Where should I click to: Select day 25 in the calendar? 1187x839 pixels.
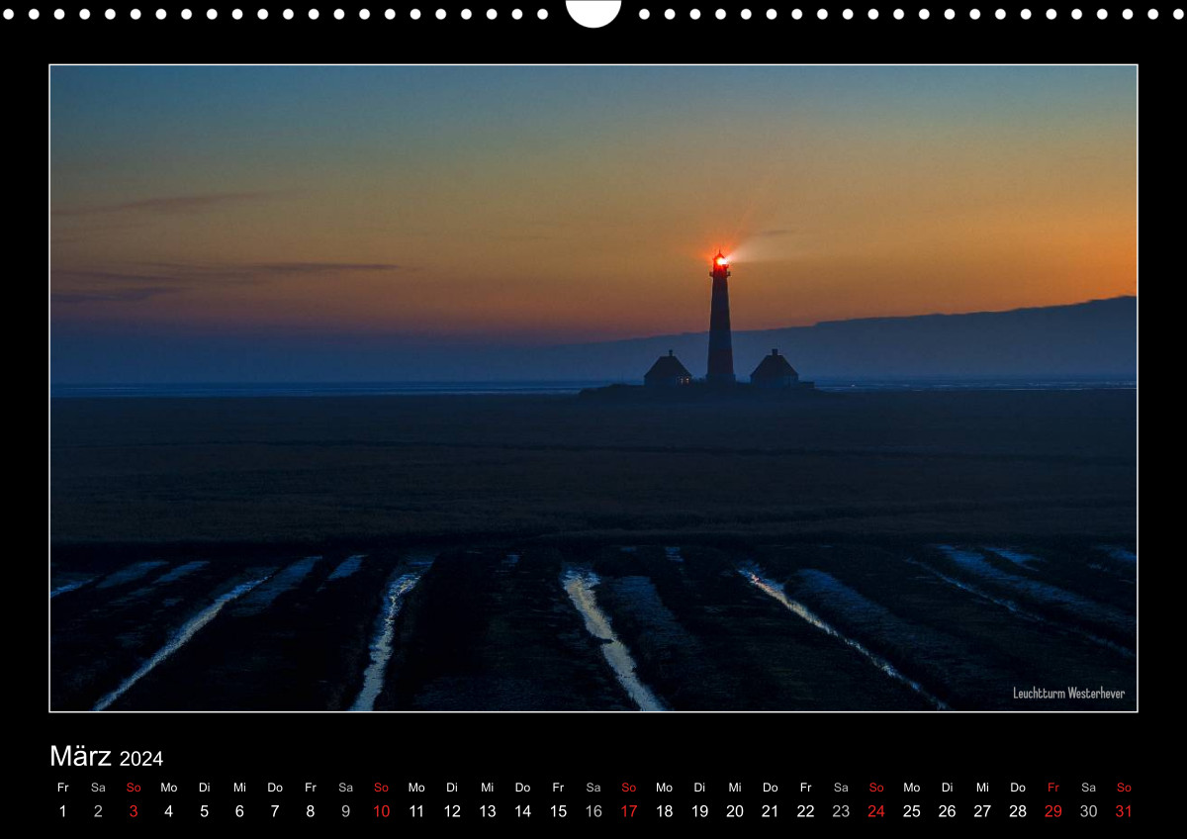(912, 811)
